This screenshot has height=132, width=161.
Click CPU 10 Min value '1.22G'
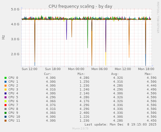tap(84, 117)
